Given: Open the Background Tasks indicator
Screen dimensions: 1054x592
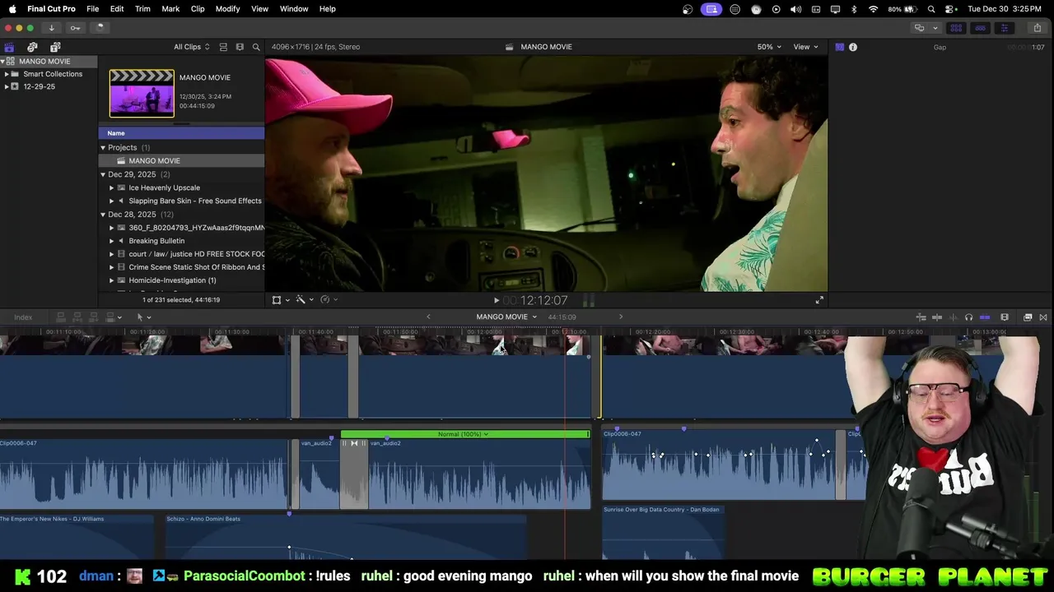Looking at the screenshot, I should click(x=100, y=28).
